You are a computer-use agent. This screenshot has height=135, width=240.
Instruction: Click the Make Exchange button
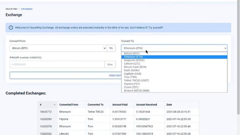click(66, 75)
